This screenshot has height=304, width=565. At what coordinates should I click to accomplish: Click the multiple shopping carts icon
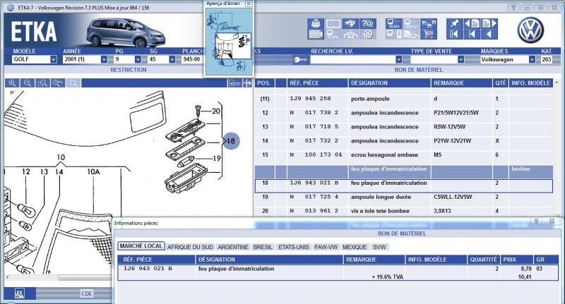click(429, 24)
